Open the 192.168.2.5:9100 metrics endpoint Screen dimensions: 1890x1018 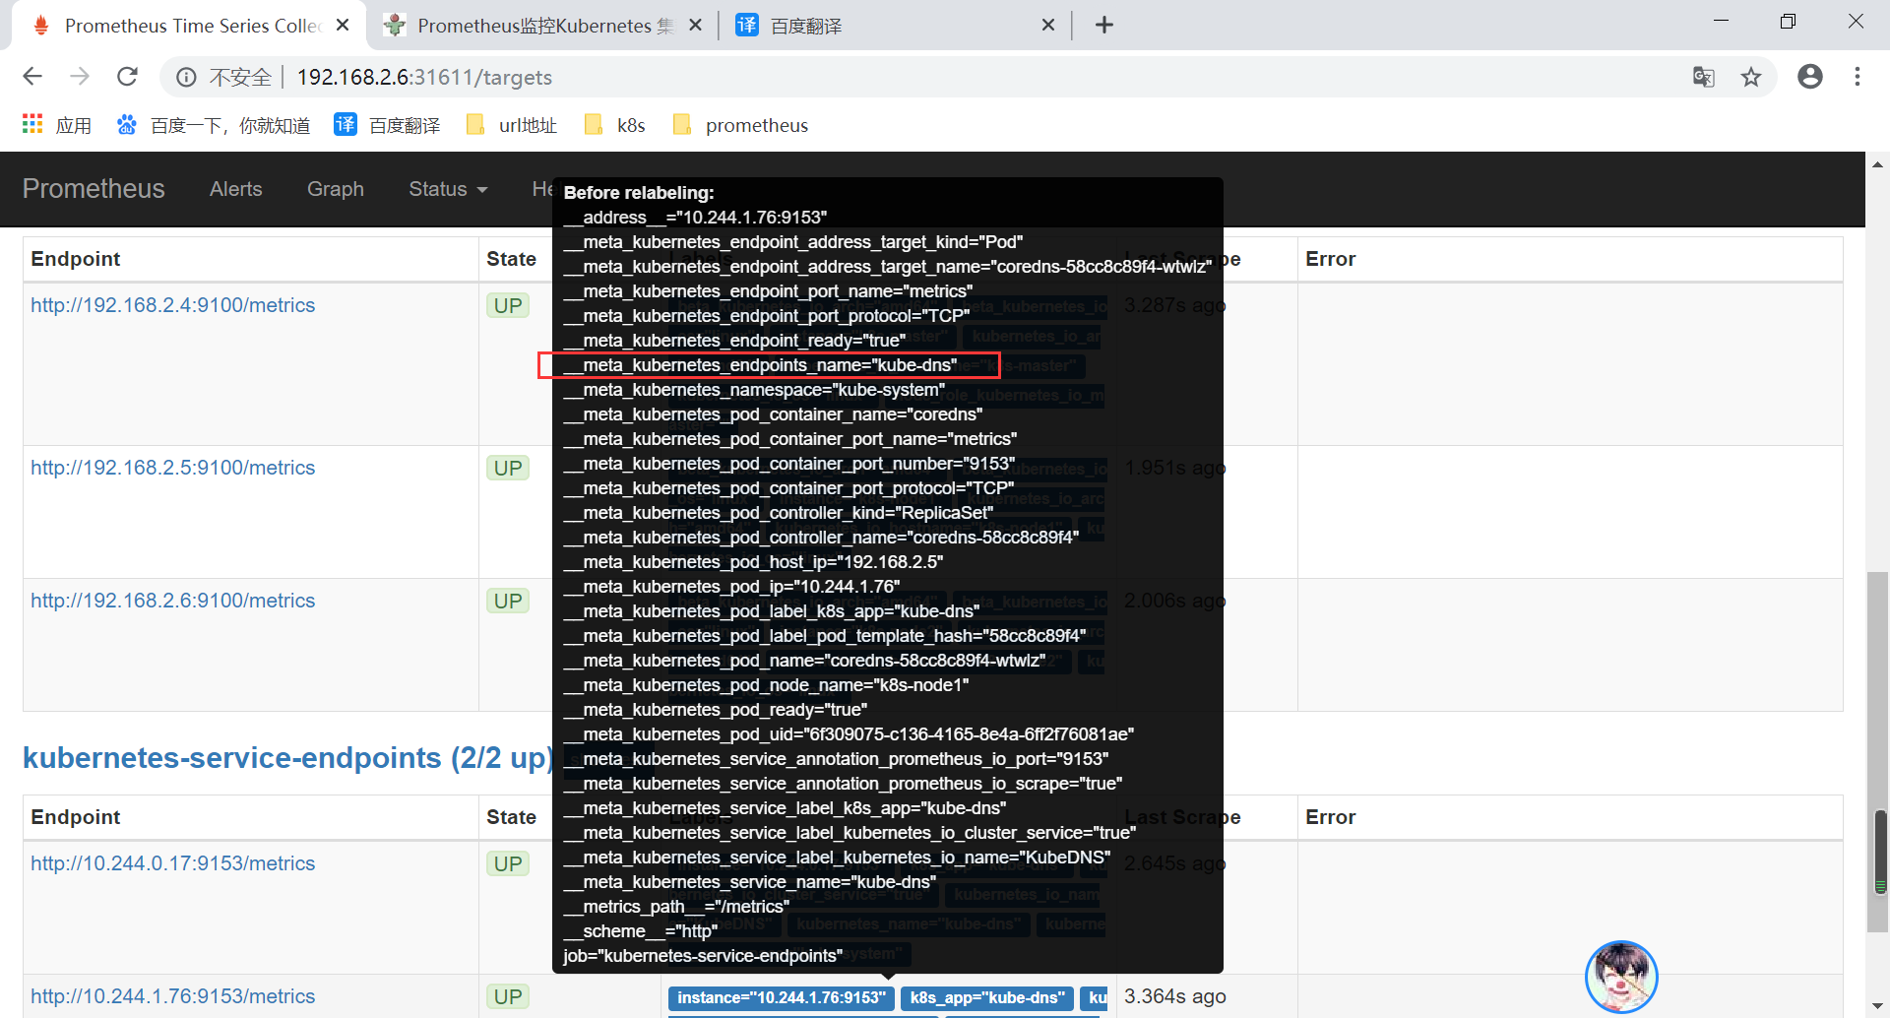point(173,468)
